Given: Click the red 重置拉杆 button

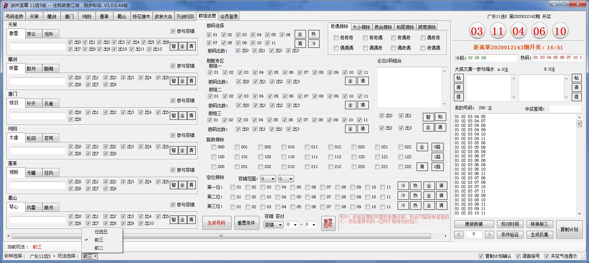Looking at the screenshot, I should pyautogui.click(x=328, y=223).
